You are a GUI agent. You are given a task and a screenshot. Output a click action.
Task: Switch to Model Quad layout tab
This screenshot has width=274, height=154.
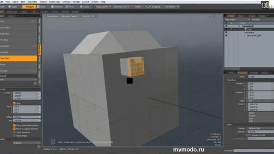[x=12, y=12]
